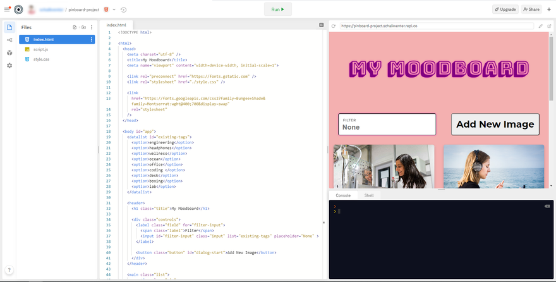This screenshot has width=556, height=282.
Task: Expand the project name dropdown chevron
Action: click(114, 9)
